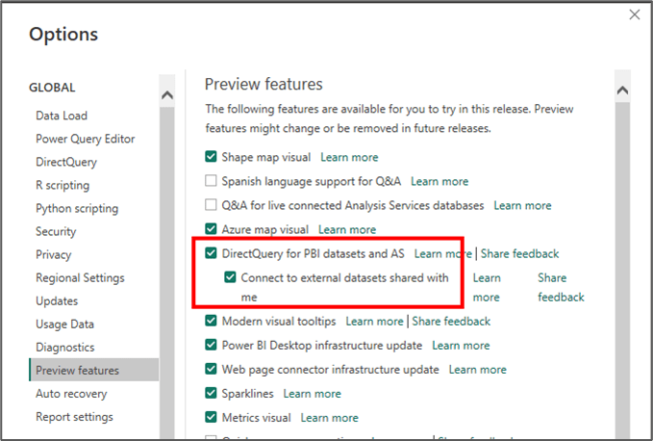Image resolution: width=653 pixels, height=441 pixels.
Task: Select Auto recovery in the sidebar
Action: pos(71,394)
